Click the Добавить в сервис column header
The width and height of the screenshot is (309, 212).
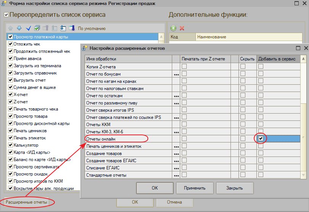coord(278,59)
